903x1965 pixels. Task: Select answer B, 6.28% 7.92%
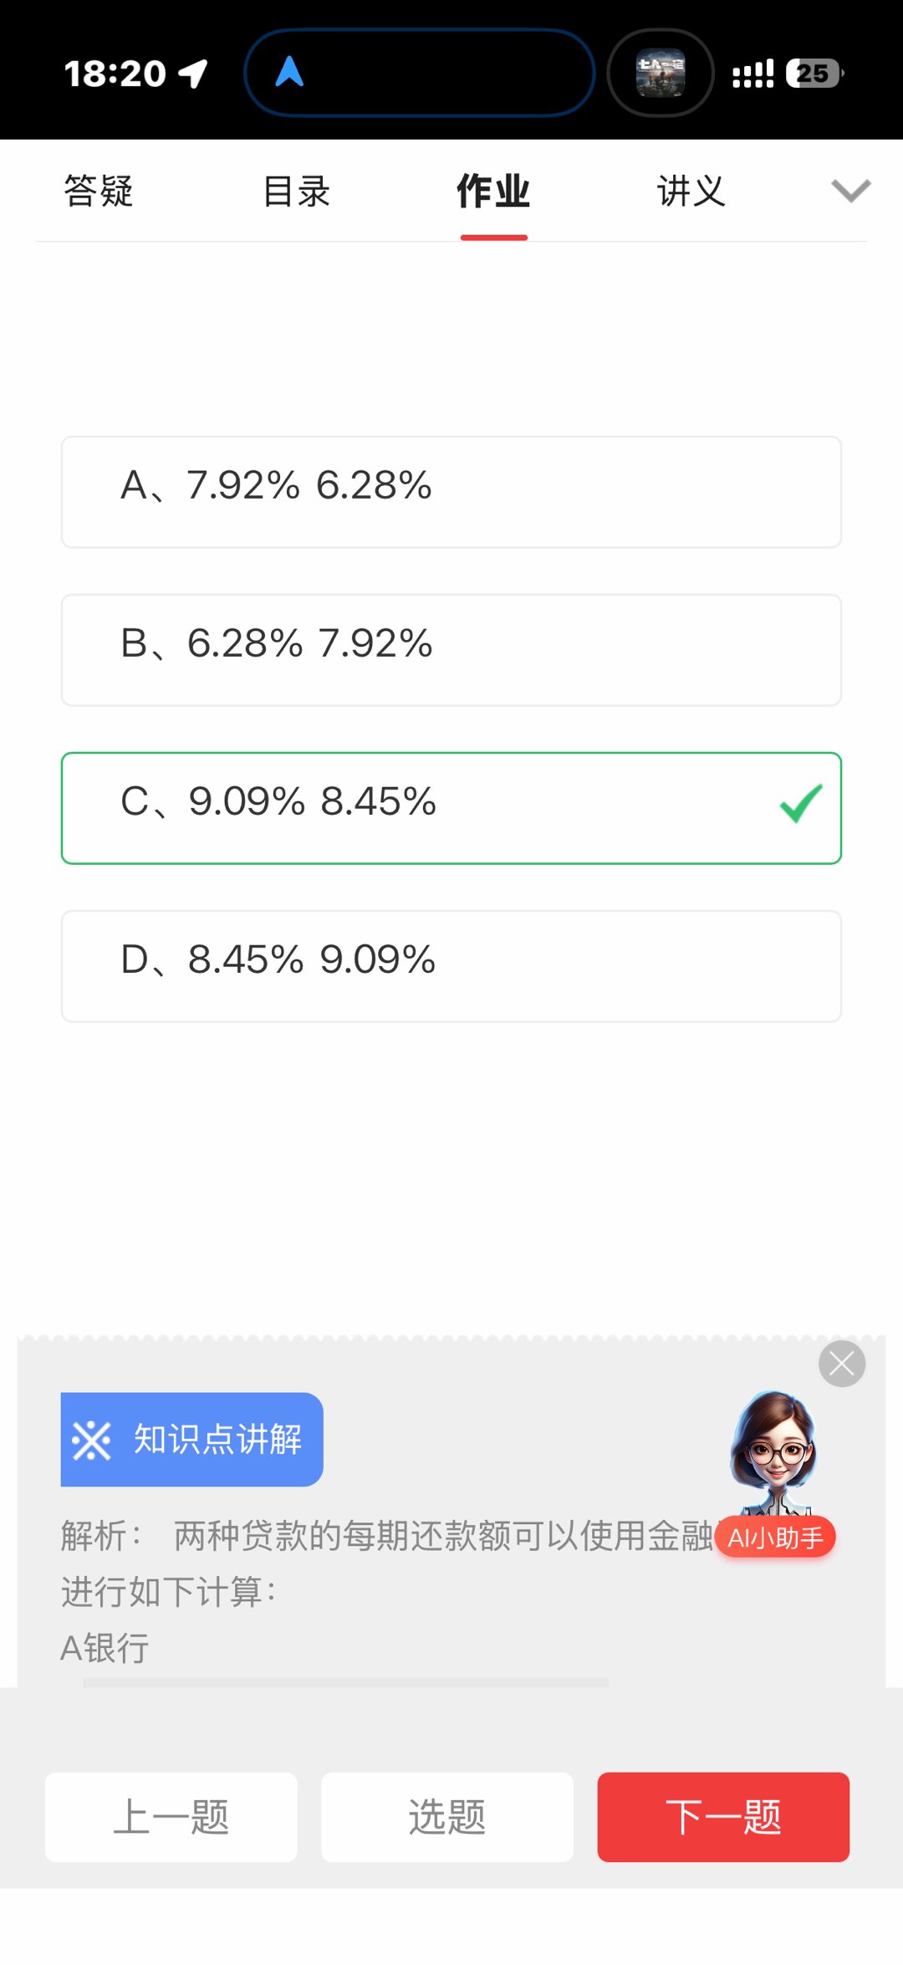point(451,650)
